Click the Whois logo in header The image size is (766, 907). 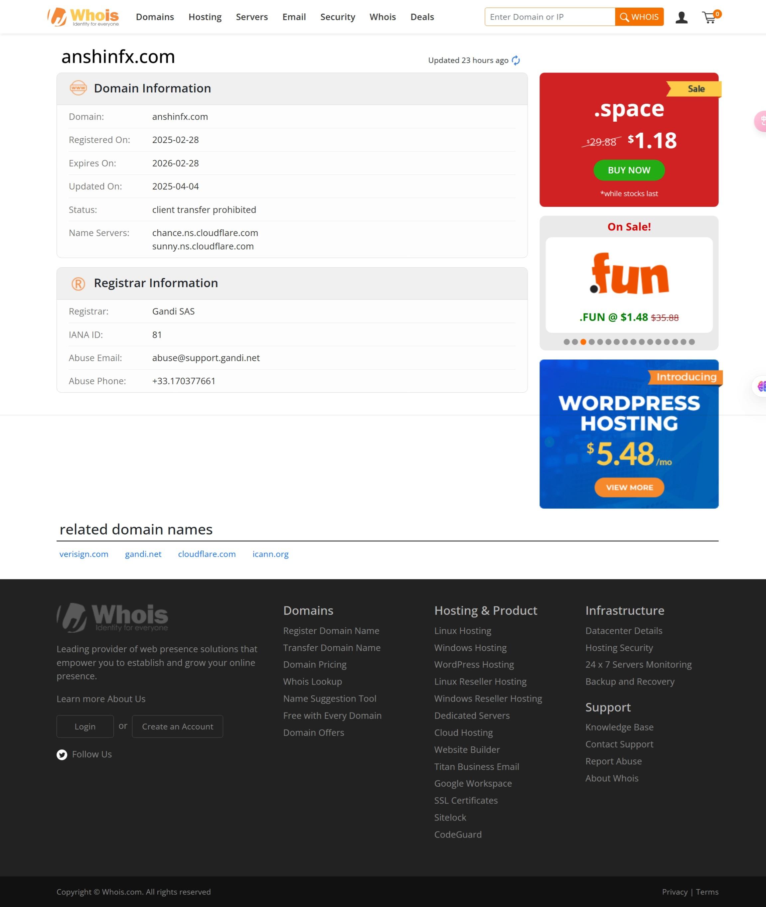(83, 17)
